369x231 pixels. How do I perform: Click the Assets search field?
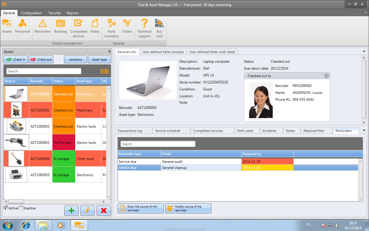44,71
